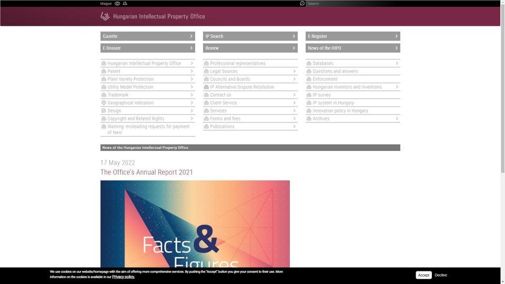Click the icon beside Archives
Viewport: 505px width, 284px height.
coord(309,118)
